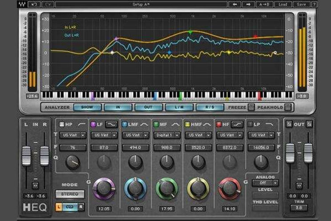Toggle the L/R link chain icon

pyautogui.click(x=70, y=207)
